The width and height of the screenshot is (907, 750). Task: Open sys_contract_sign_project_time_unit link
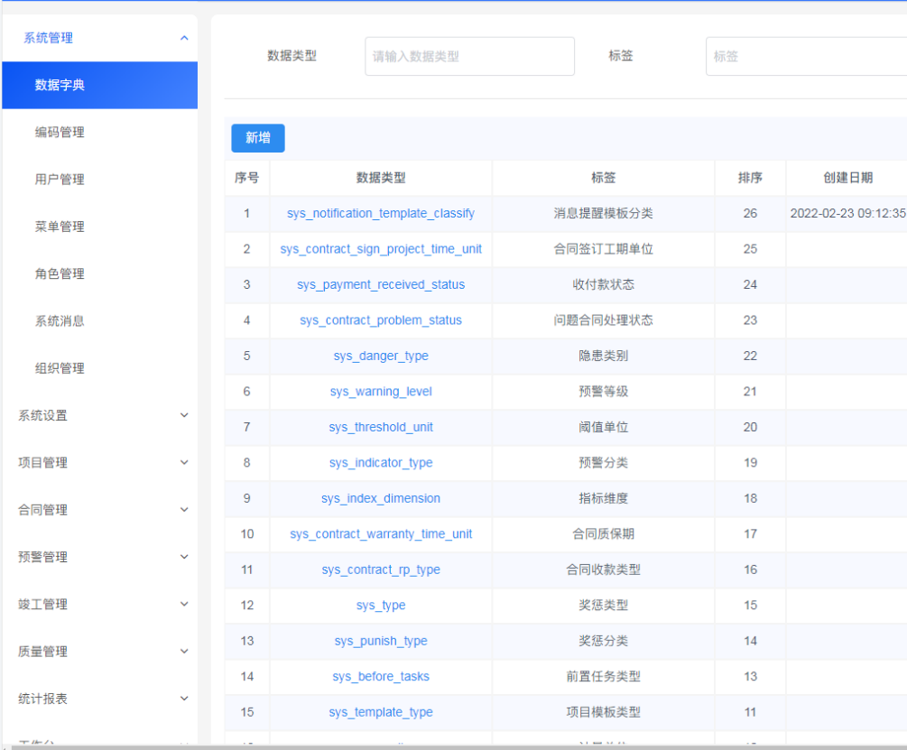click(381, 249)
